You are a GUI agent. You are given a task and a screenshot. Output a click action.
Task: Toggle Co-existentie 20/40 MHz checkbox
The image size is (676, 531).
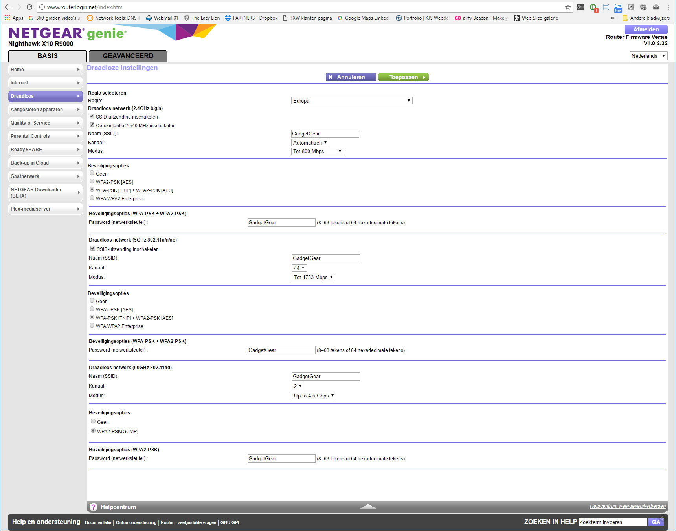(x=92, y=125)
